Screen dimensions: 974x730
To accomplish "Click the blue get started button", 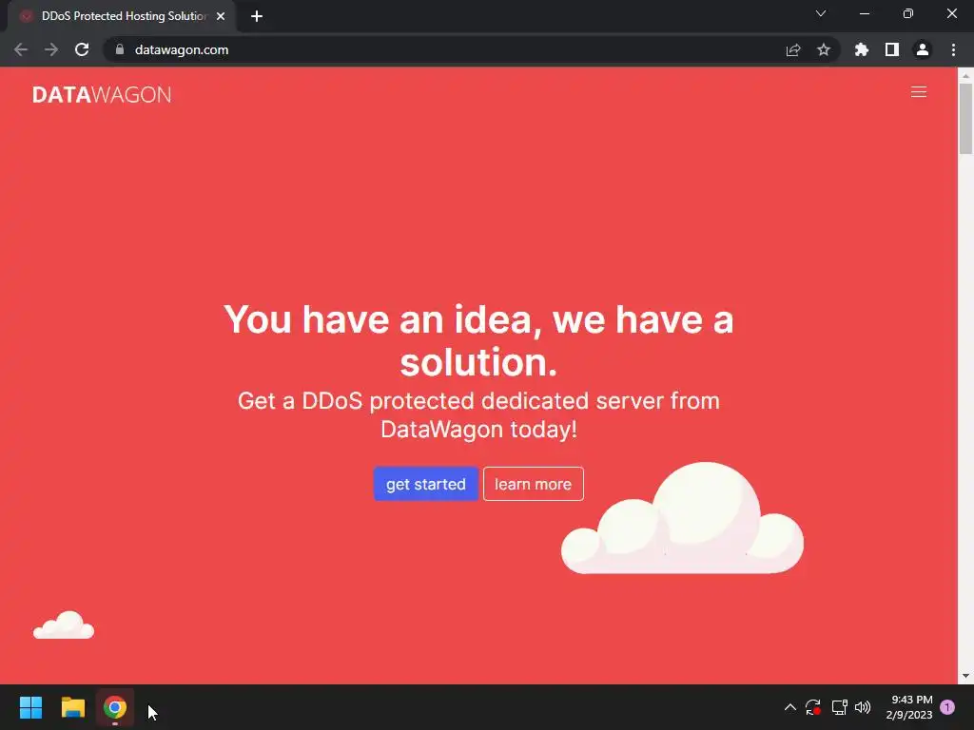I will pos(425,484).
